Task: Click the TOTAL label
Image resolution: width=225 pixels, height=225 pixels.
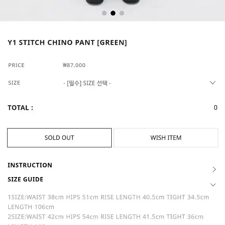Action: [20, 108]
